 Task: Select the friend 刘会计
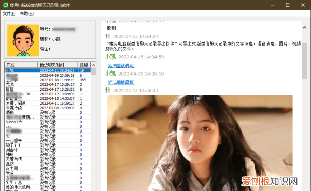(48, 150)
